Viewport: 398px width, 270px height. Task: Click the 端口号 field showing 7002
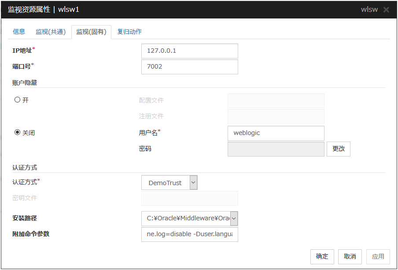point(189,67)
